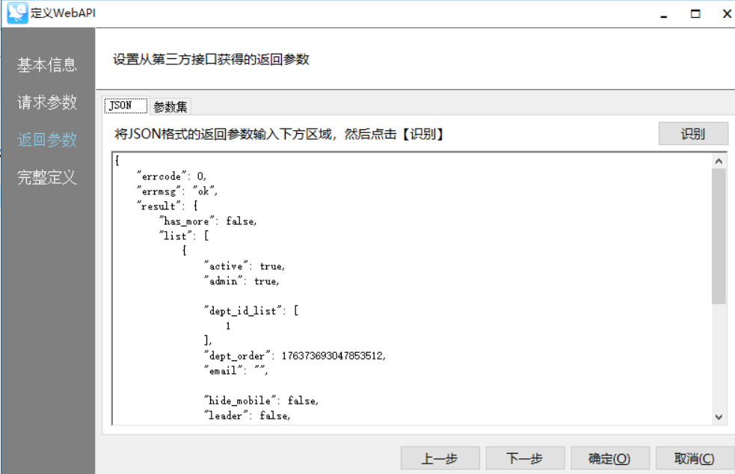This screenshot has width=735, height=474.
Task: Open the 完整定义 page
Action: (47, 177)
